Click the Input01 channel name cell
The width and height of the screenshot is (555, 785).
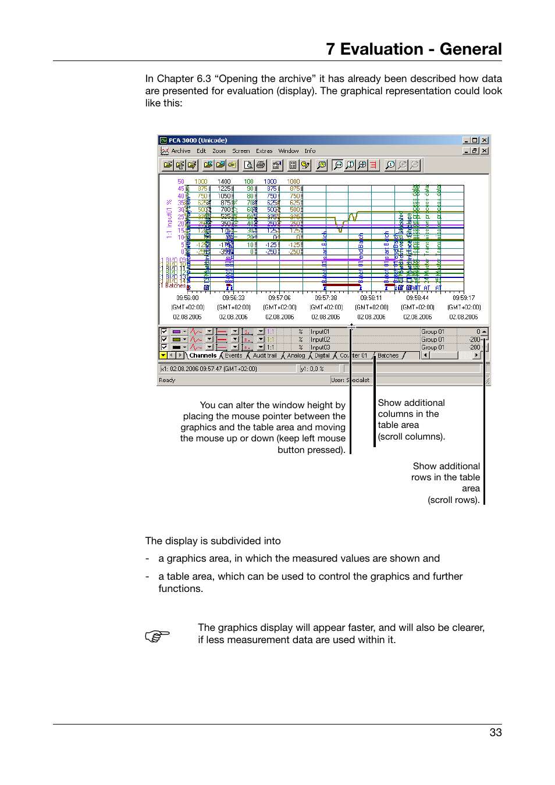tap(364, 331)
